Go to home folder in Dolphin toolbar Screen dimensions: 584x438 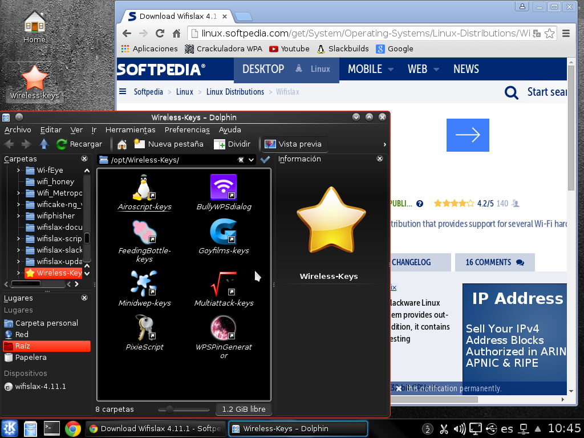pyautogui.click(x=122, y=144)
